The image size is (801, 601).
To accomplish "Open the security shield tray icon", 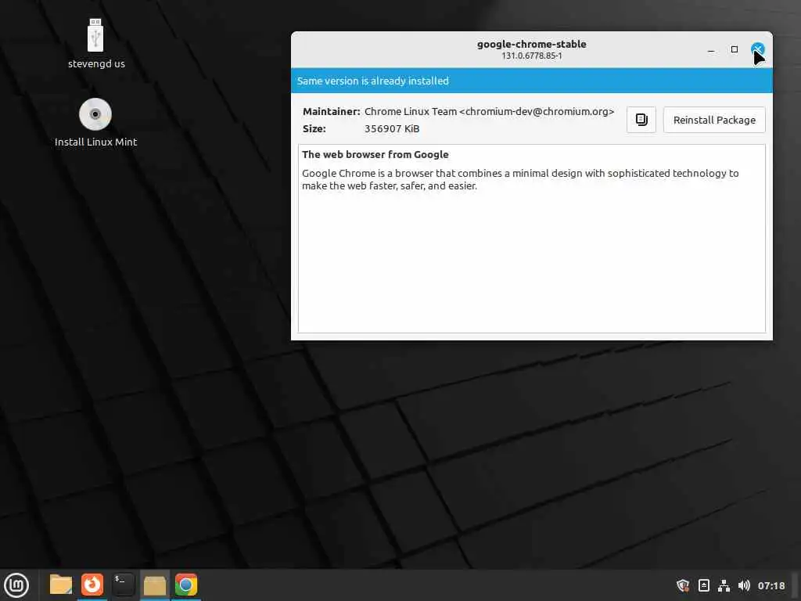I will click(x=683, y=585).
